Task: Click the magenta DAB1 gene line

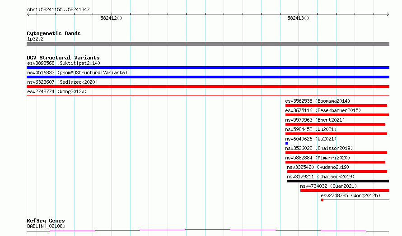Action: coord(208,231)
